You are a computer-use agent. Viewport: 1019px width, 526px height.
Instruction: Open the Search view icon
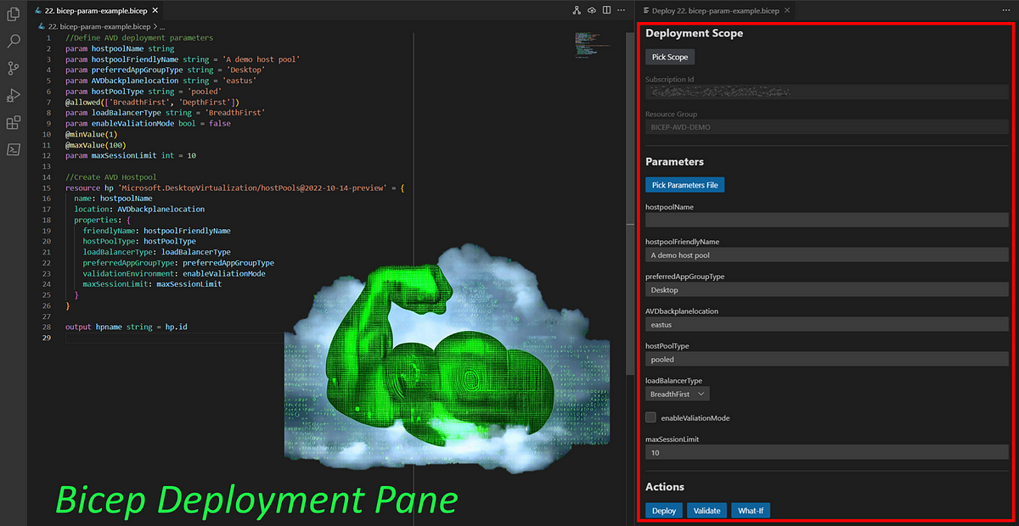[13, 41]
